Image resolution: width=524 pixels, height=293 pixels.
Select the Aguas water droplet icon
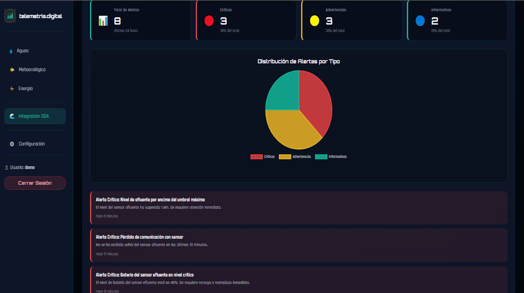[x=11, y=50]
